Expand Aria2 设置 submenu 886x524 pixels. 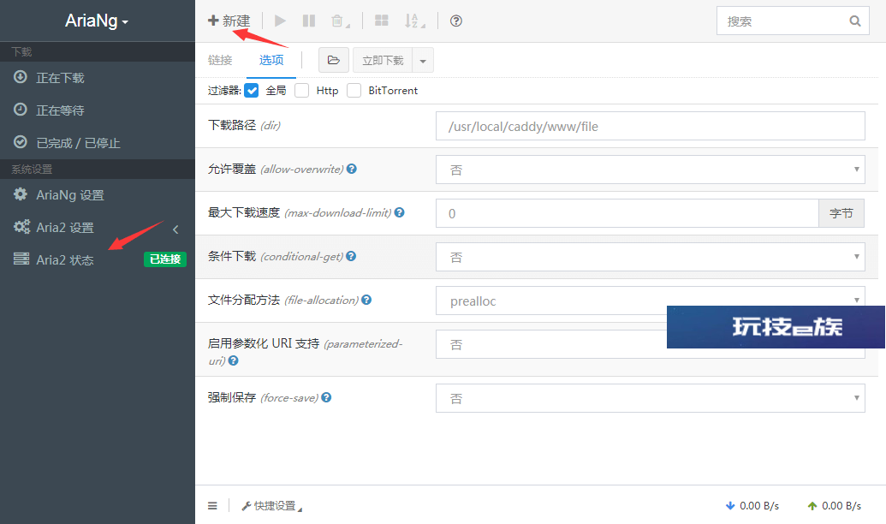point(98,228)
